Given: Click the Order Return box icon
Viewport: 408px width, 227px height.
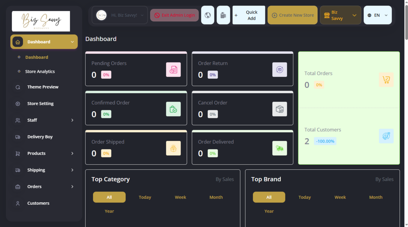Looking at the screenshot, I should [x=279, y=70].
